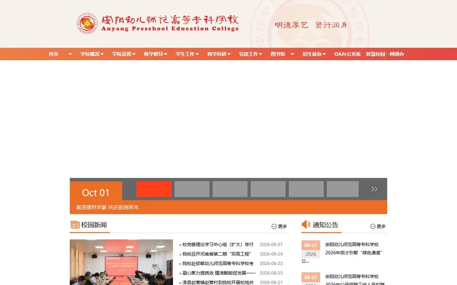This screenshot has height=285, width=457.
Task: Click the college emblem logo
Action: pyautogui.click(x=87, y=23)
